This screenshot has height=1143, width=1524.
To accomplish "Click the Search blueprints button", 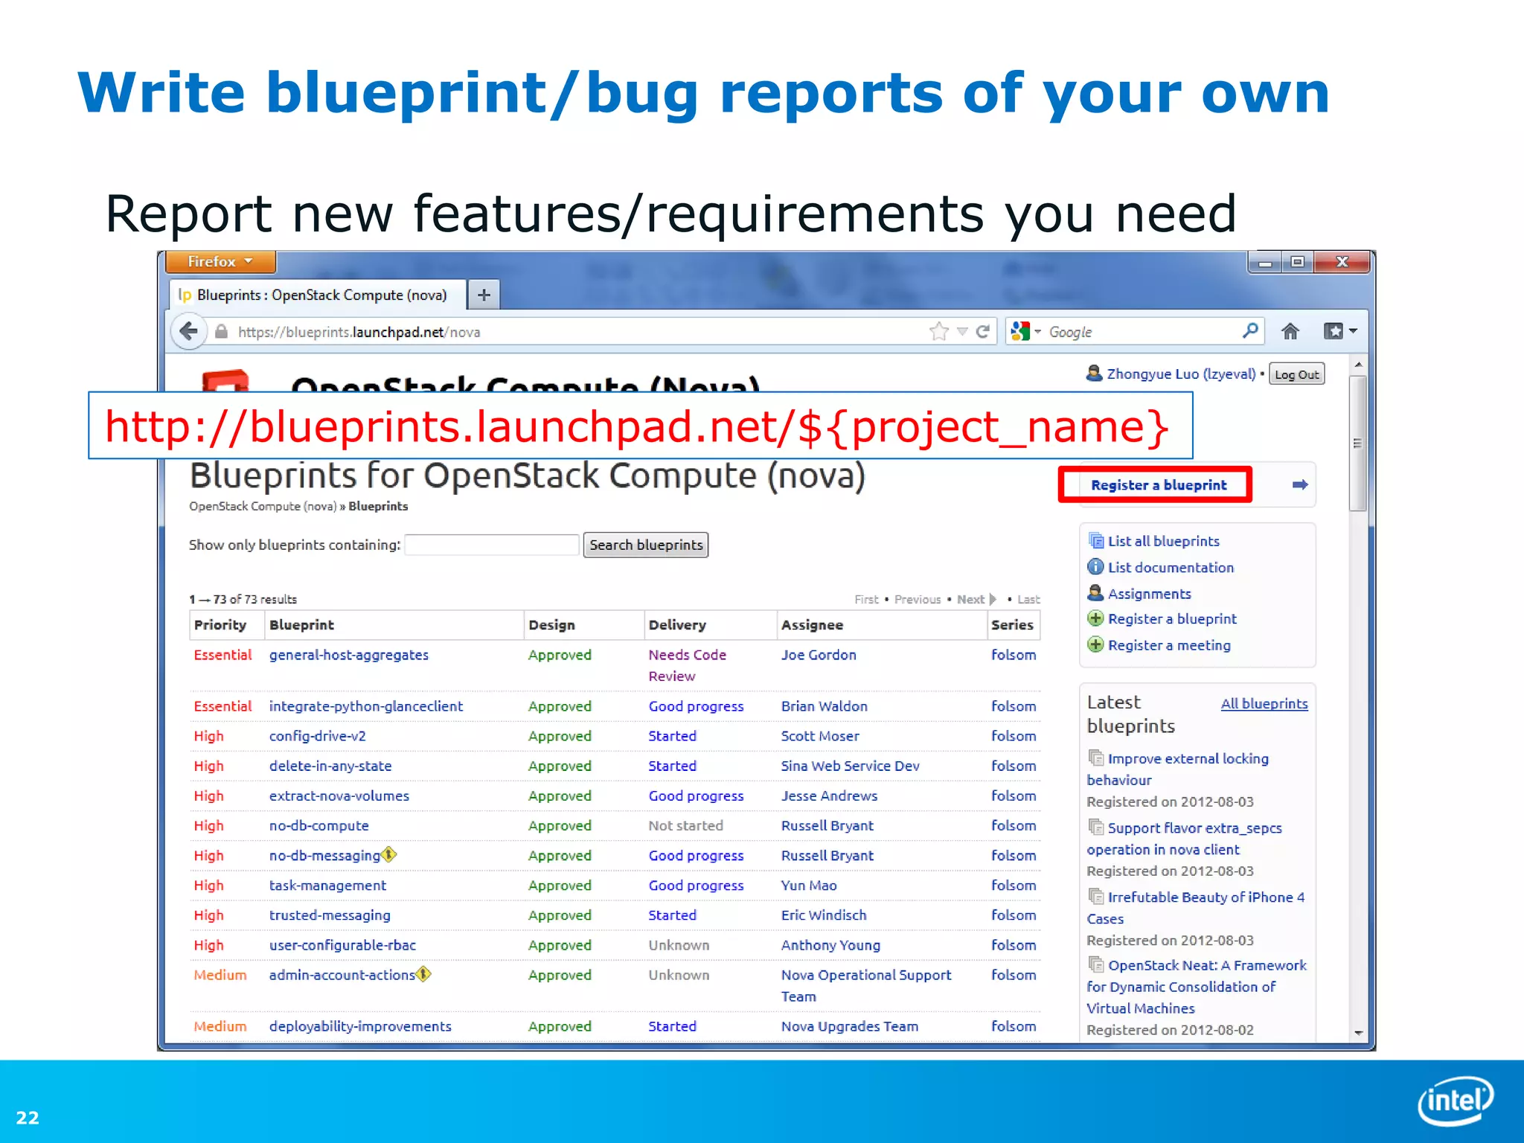I will 646,545.
